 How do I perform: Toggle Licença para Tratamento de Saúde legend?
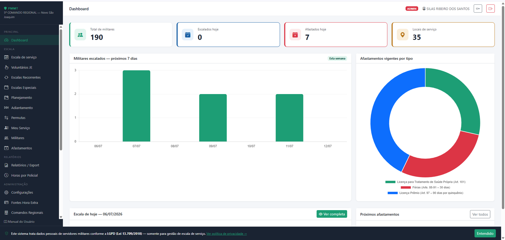coord(425,182)
